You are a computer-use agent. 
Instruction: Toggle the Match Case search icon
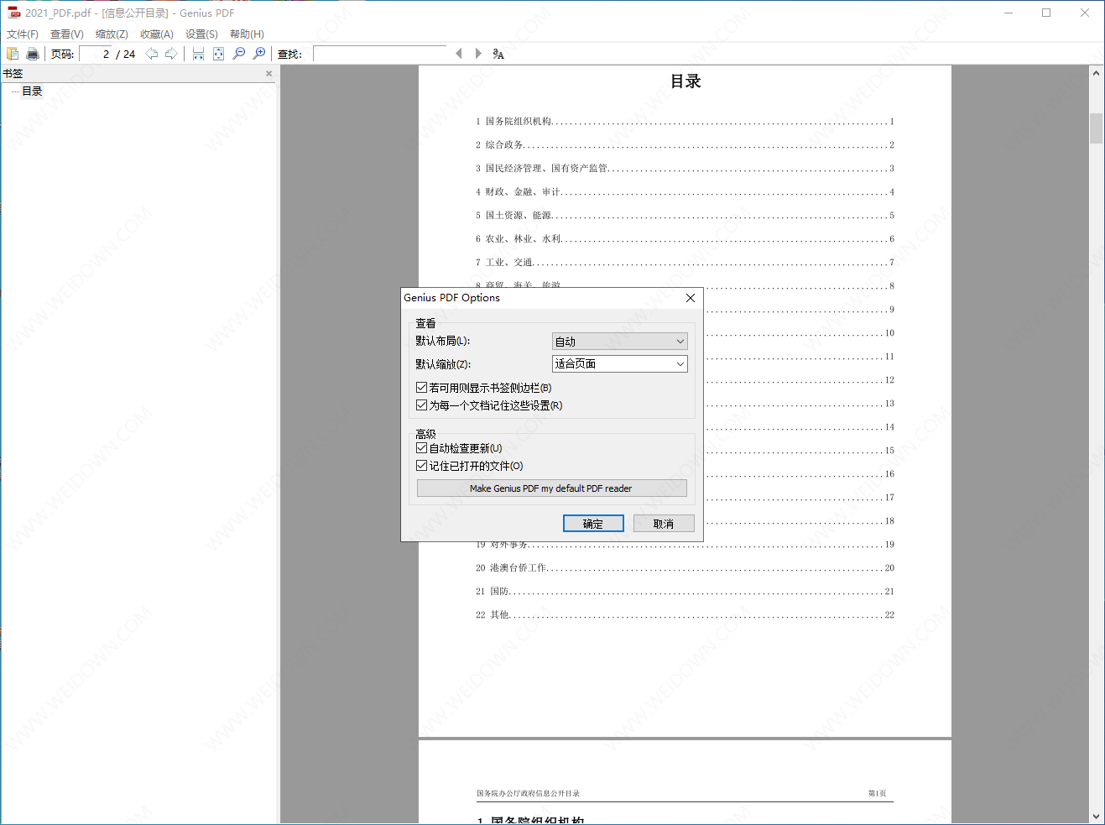[498, 54]
